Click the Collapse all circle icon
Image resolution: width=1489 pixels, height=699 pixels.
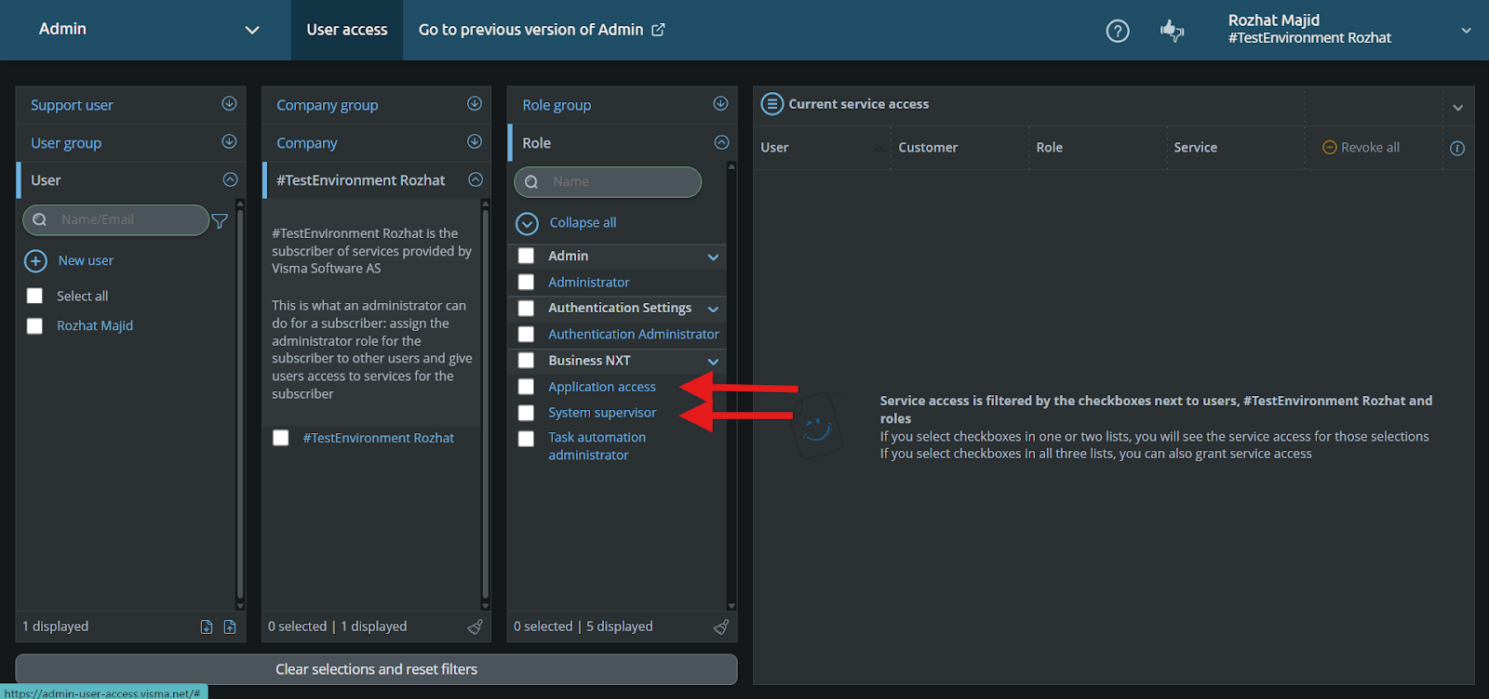point(527,223)
